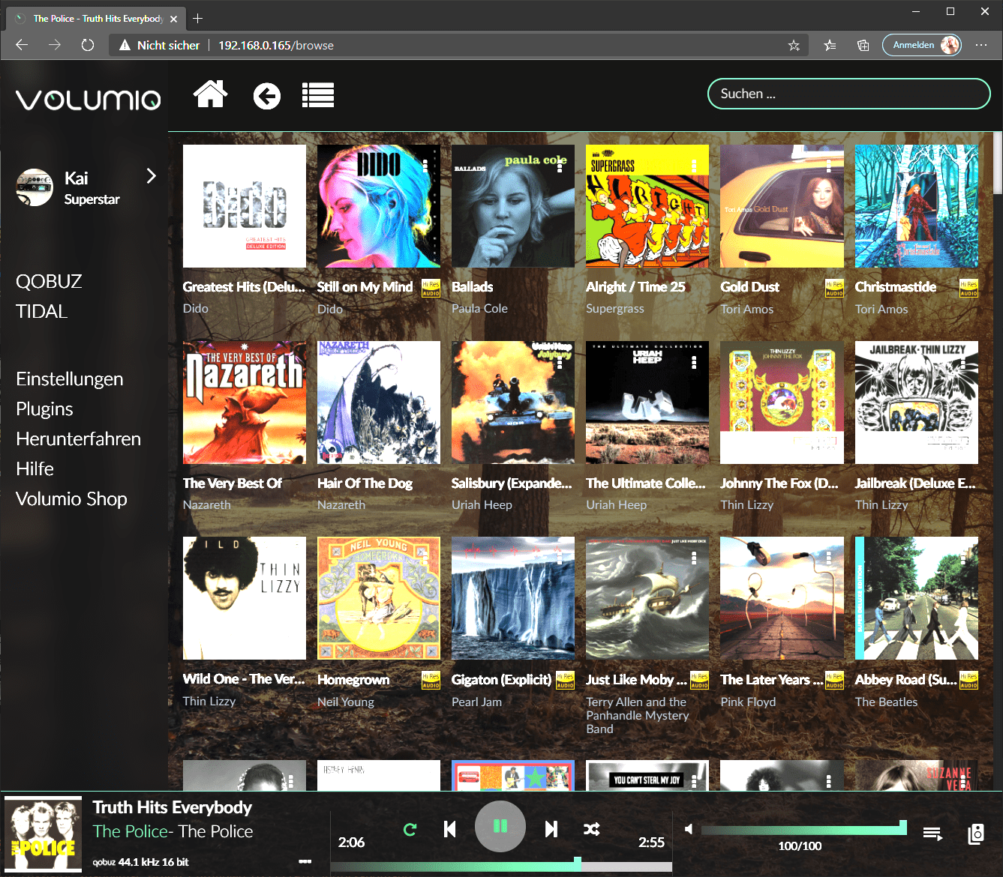Click Neil Young artist name
The height and width of the screenshot is (877, 1003).
point(346,702)
